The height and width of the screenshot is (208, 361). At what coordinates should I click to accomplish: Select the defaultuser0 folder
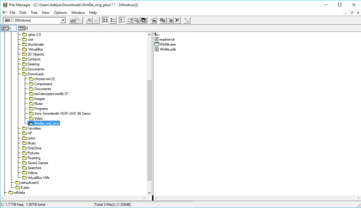click(27, 183)
